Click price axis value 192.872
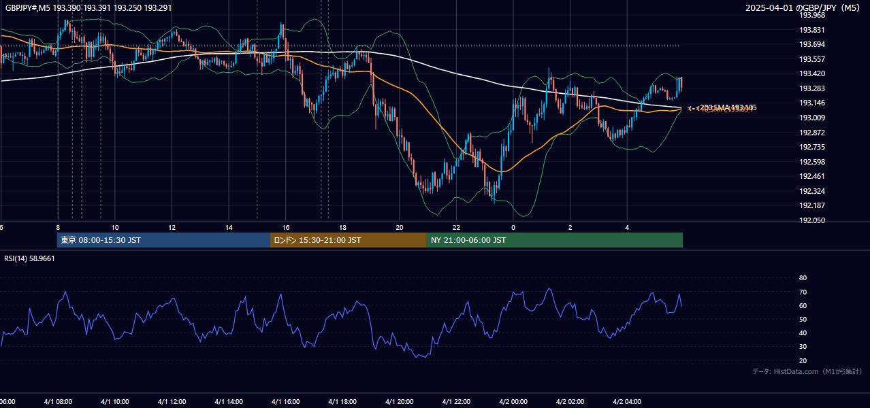 click(811, 133)
